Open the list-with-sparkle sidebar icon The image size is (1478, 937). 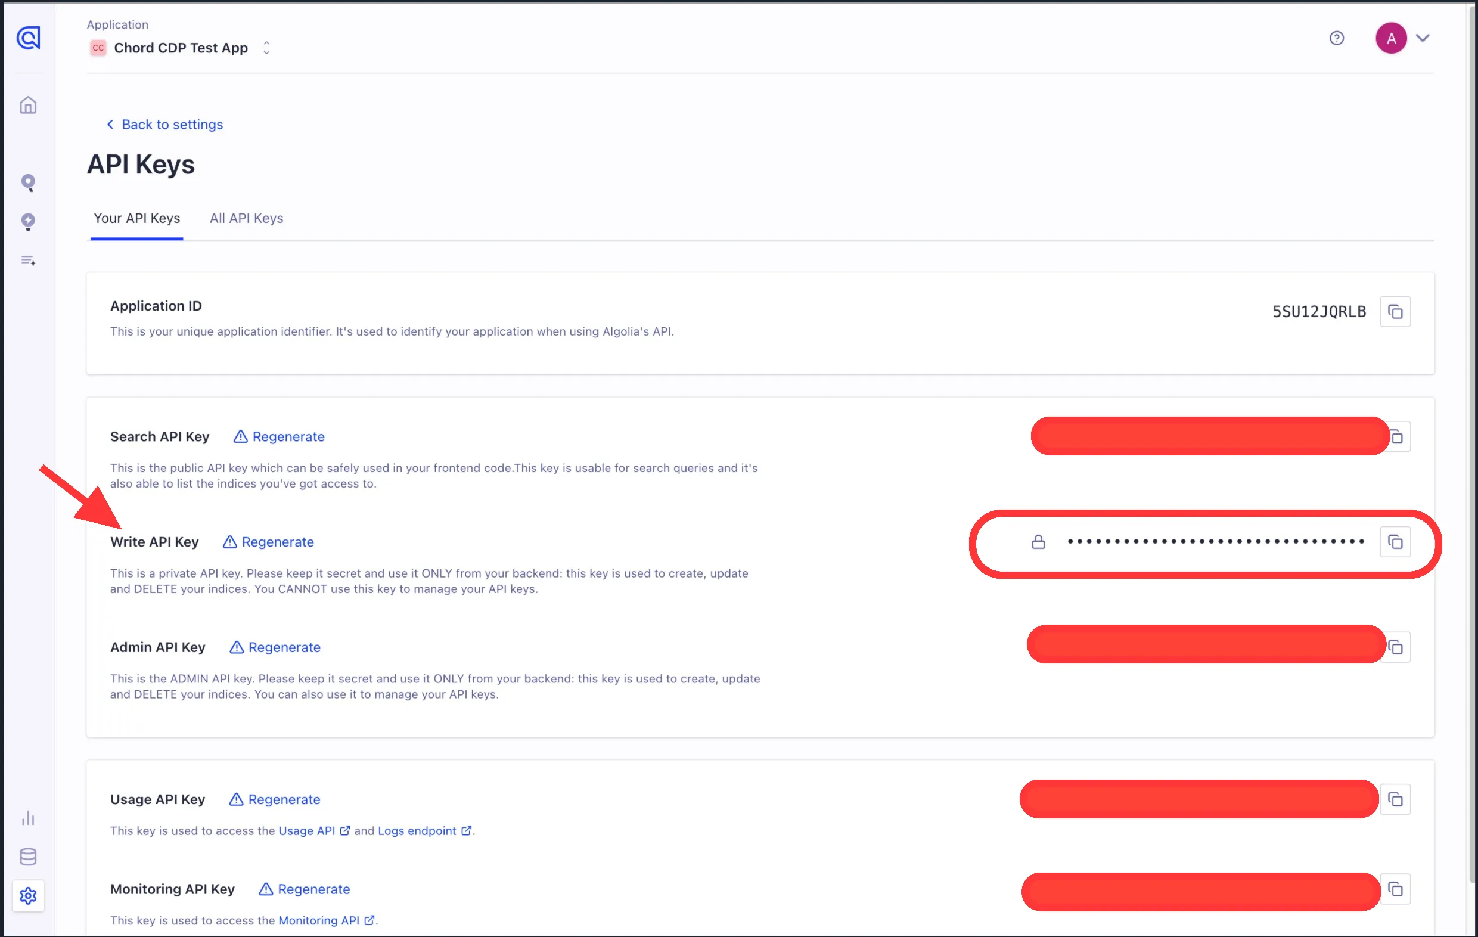(28, 261)
